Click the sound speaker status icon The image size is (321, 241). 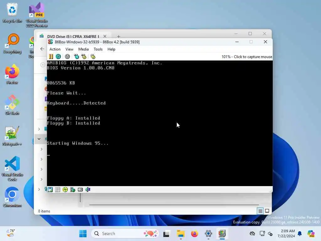pyautogui.click(x=88, y=190)
